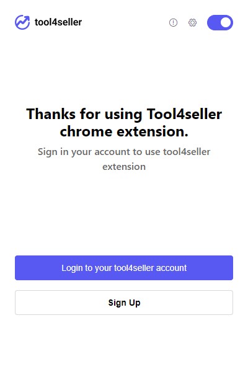Viewport: 248px width, 372px height.
Task: Click the word 'extension' in the subtitle
Action: point(124,167)
